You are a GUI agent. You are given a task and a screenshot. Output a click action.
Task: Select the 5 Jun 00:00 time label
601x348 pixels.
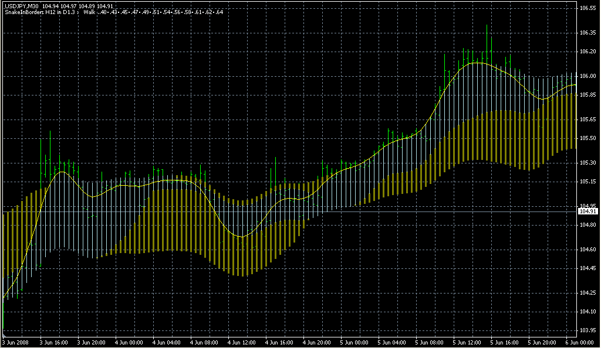[355, 342]
